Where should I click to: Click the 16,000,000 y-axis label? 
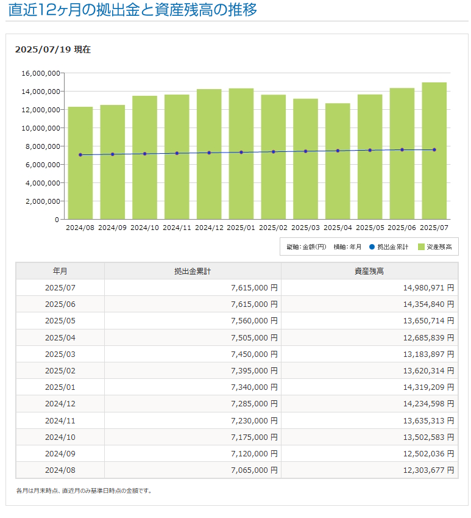tap(41, 73)
